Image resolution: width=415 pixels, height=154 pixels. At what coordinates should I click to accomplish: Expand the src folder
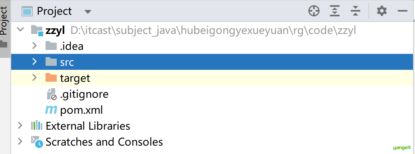click(x=34, y=62)
